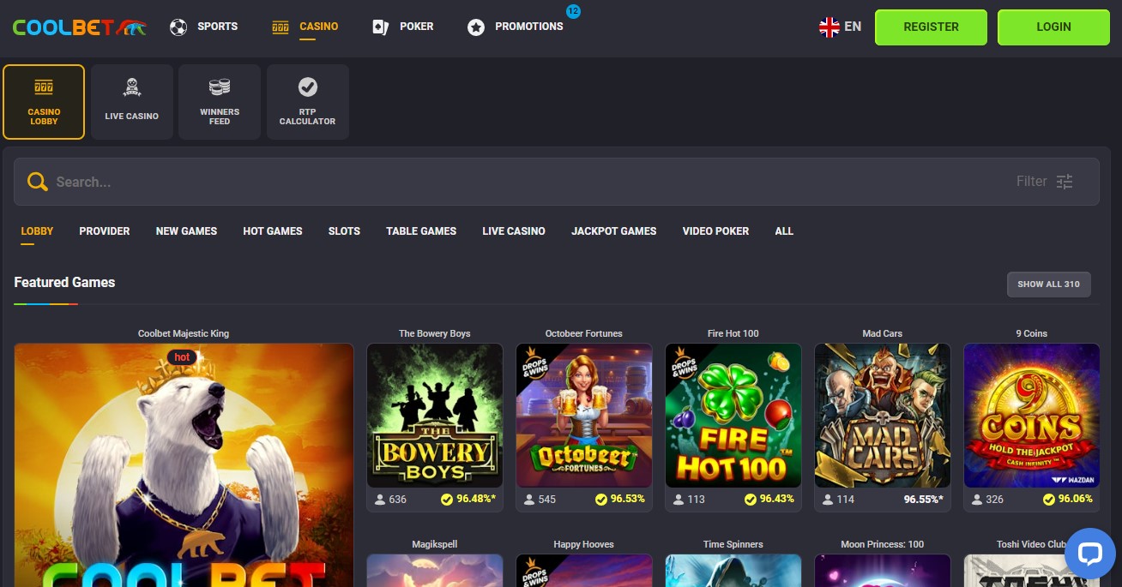Click the Login button
The height and width of the screenshot is (587, 1122).
point(1053,27)
